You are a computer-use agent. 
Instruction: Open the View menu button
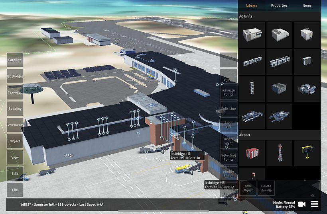[15, 158]
